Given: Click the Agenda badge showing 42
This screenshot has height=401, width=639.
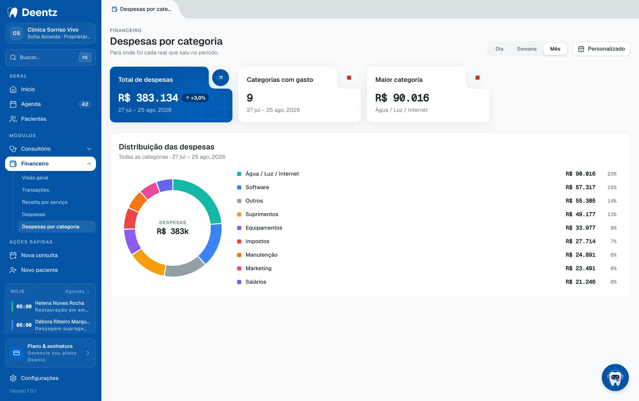Looking at the screenshot, I should click(85, 104).
